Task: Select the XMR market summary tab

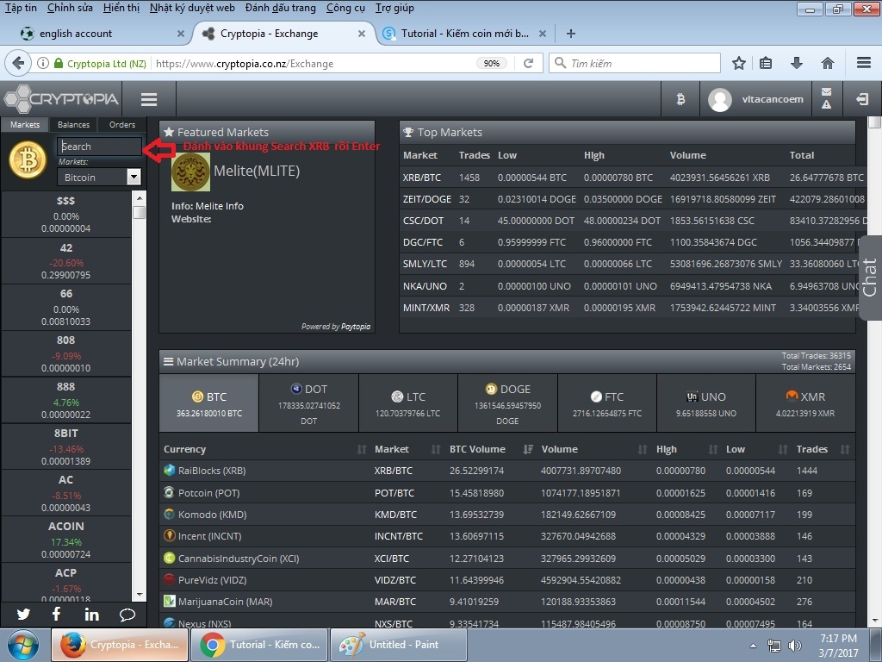Action: click(805, 403)
